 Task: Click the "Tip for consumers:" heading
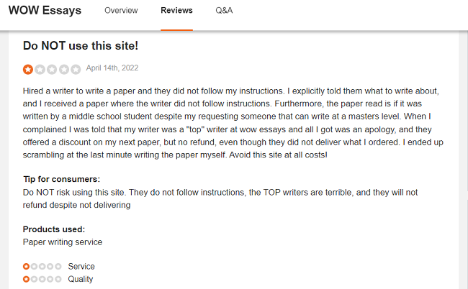(61, 179)
